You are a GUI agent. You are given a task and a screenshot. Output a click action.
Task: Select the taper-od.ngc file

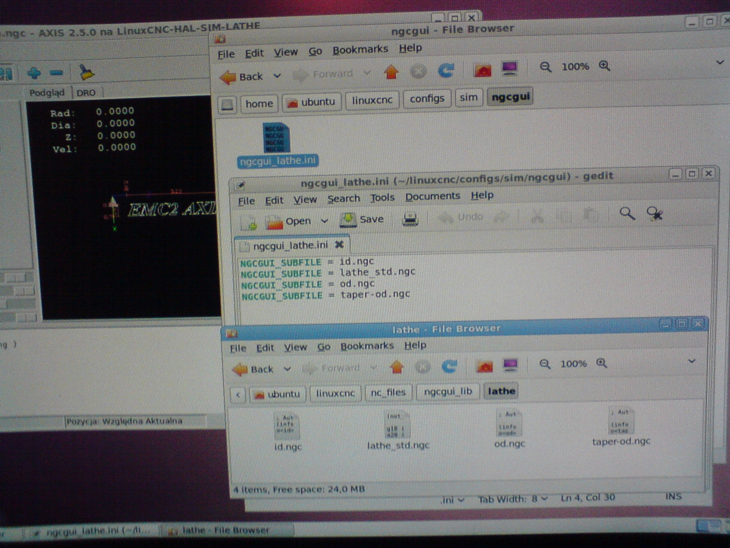coord(621,426)
